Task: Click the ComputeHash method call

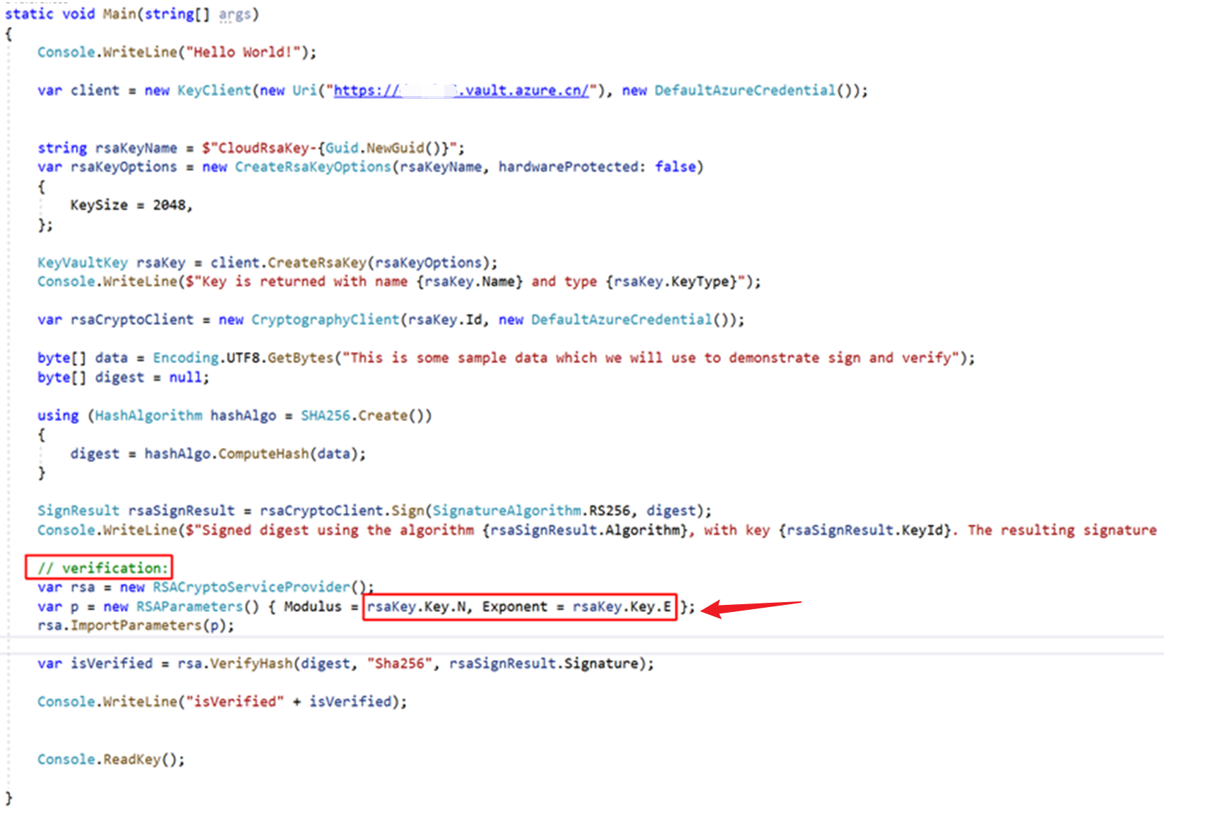Action: pyautogui.click(x=263, y=454)
